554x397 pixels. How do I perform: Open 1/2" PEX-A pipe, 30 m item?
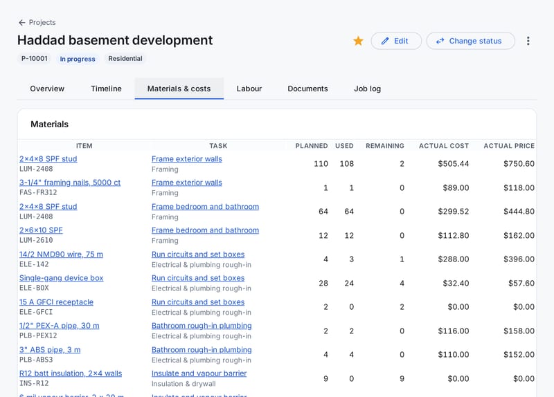click(x=59, y=326)
